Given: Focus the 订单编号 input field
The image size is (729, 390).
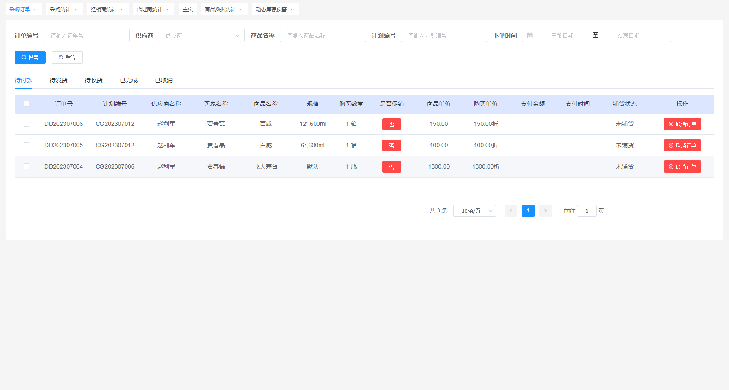Looking at the screenshot, I should click(x=86, y=35).
